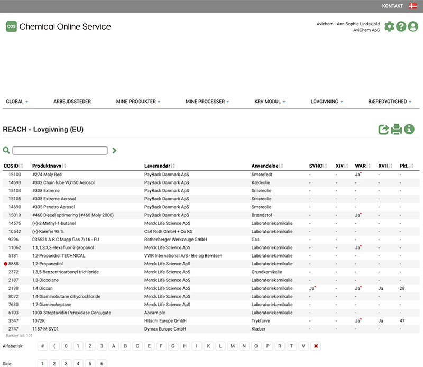Click the export share icon
The image size is (423, 367).
[x=384, y=129]
